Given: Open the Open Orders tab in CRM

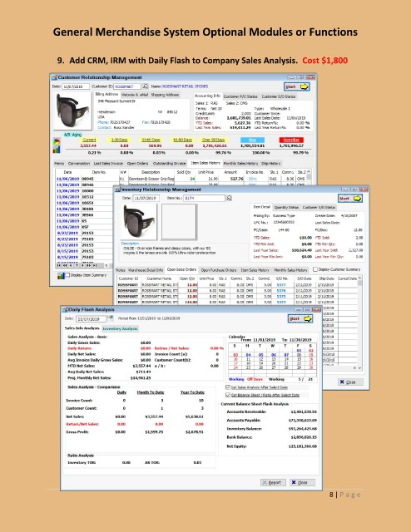Looking at the screenshot, I should coord(137,164).
